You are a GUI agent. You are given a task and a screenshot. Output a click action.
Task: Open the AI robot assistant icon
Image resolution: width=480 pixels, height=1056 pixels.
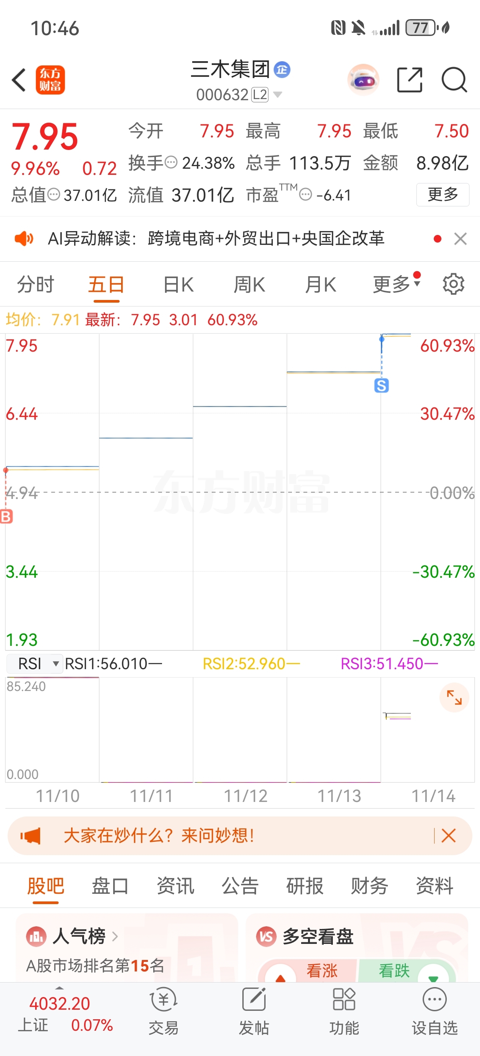coord(363,80)
